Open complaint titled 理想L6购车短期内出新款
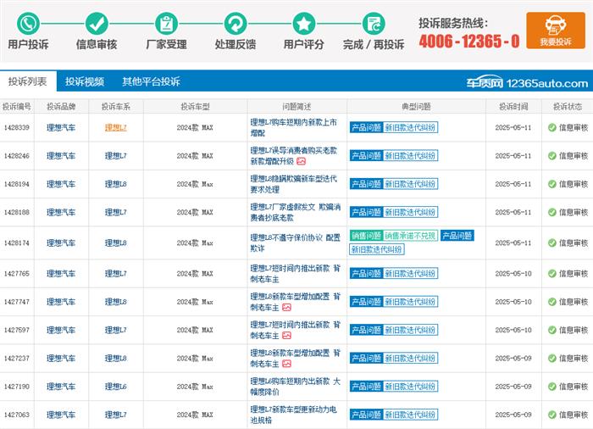The width and height of the screenshot is (593, 429). (x=296, y=387)
